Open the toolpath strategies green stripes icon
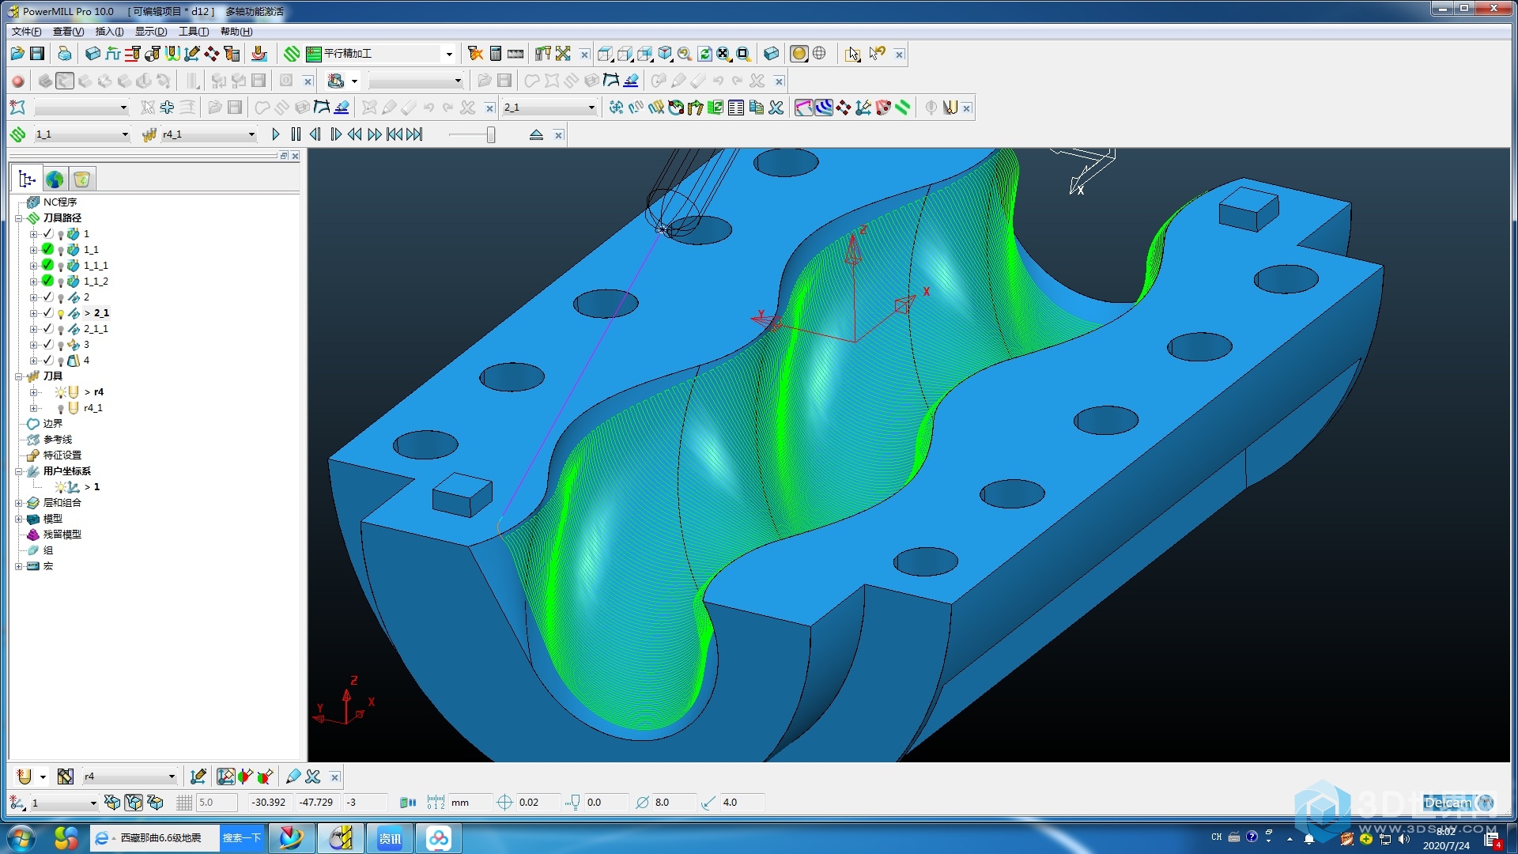Screen dimensions: 1518x854 click(292, 54)
